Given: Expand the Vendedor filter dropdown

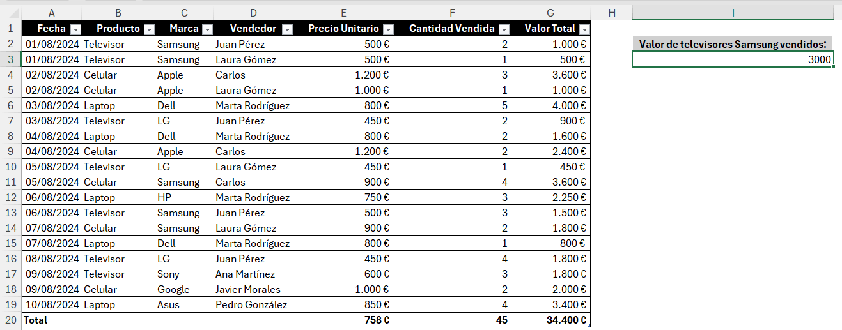Looking at the screenshot, I should [x=287, y=29].
